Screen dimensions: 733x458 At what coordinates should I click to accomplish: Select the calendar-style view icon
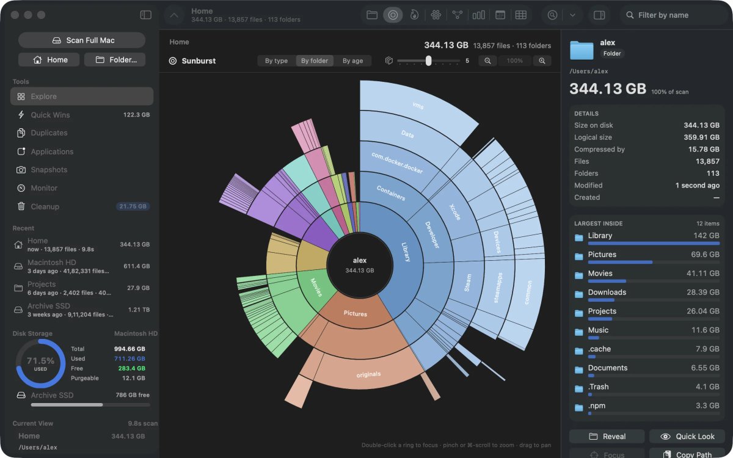click(x=500, y=15)
